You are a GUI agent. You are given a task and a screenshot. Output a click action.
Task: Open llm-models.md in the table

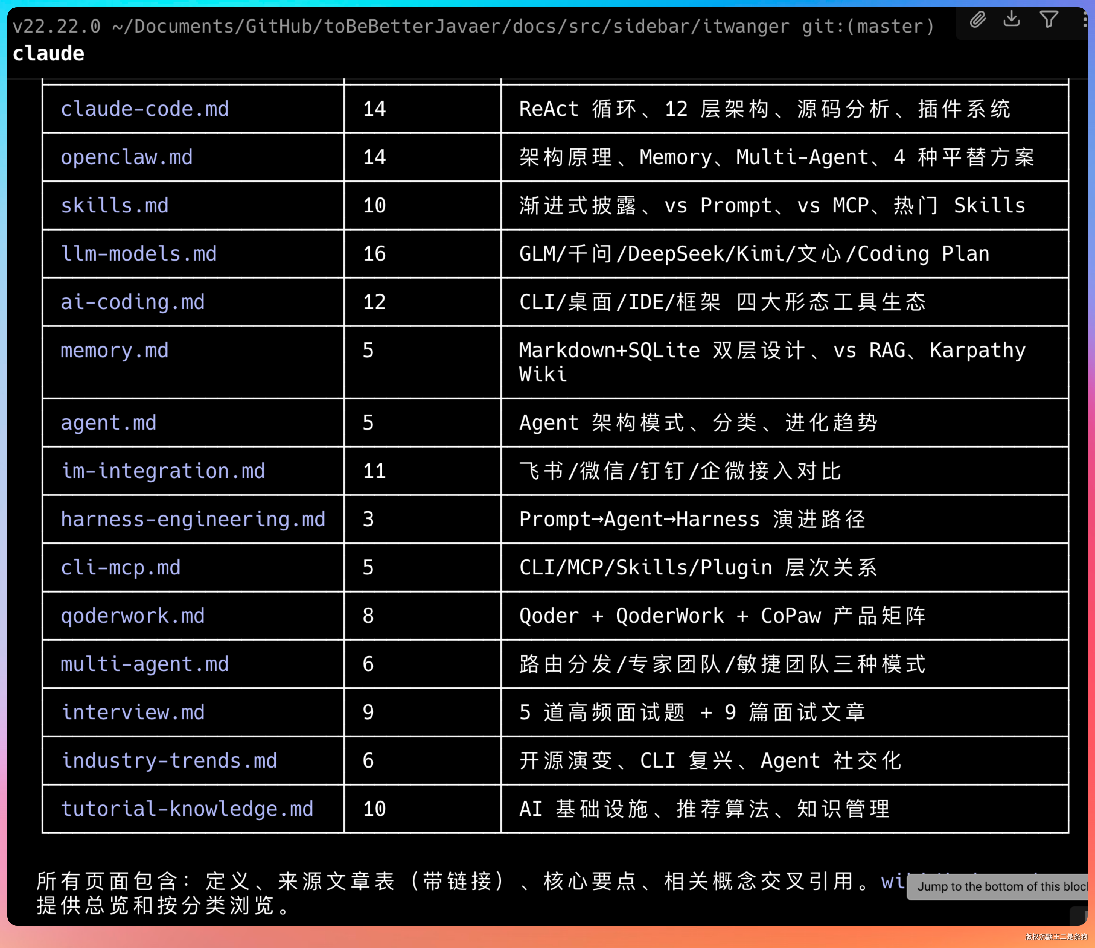pyautogui.click(x=139, y=254)
